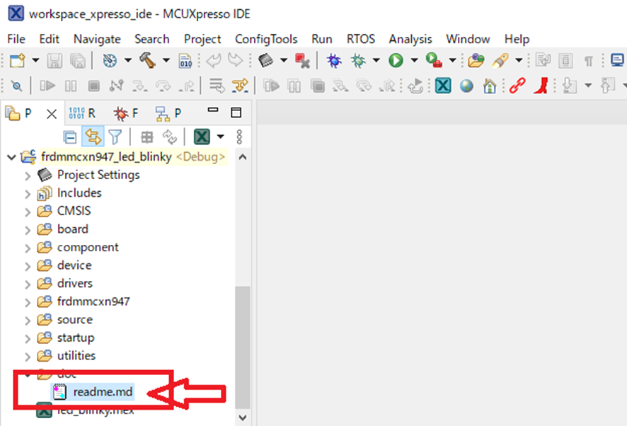Image resolution: width=627 pixels, height=426 pixels.
Task: Select the startup folder
Action: [76, 338]
